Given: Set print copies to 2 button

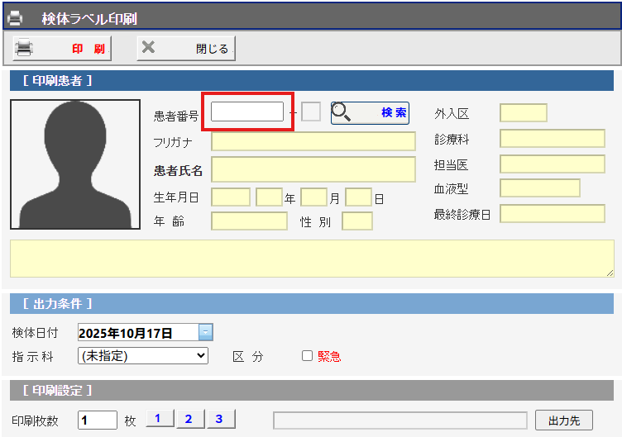Looking at the screenshot, I should click(x=189, y=420).
